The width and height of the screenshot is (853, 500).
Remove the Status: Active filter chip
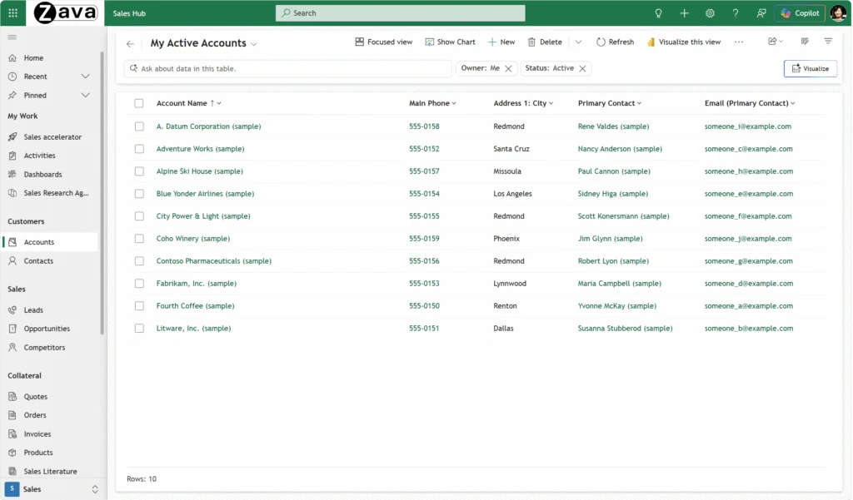pyautogui.click(x=582, y=68)
